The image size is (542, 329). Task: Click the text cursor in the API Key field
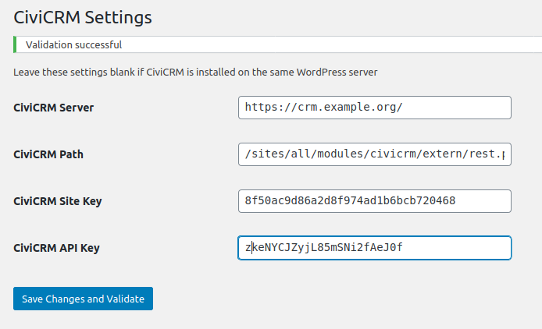[x=252, y=247]
